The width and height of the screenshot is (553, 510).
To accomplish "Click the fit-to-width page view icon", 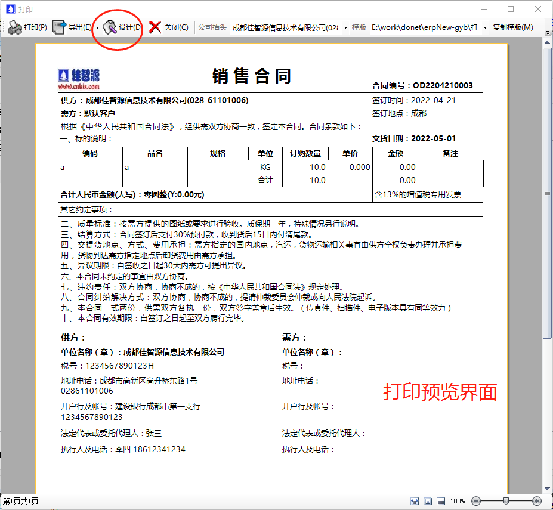I will pos(414,501).
